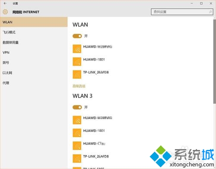Select HUAWEI-1801 Wi-Fi icon under WLAN
This screenshot has height=169, width=216.
click(x=77, y=61)
